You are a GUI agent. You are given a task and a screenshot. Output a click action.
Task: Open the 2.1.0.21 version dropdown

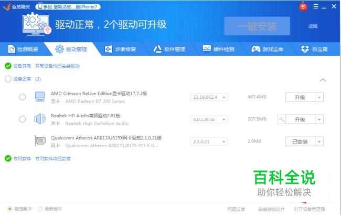[209, 141]
